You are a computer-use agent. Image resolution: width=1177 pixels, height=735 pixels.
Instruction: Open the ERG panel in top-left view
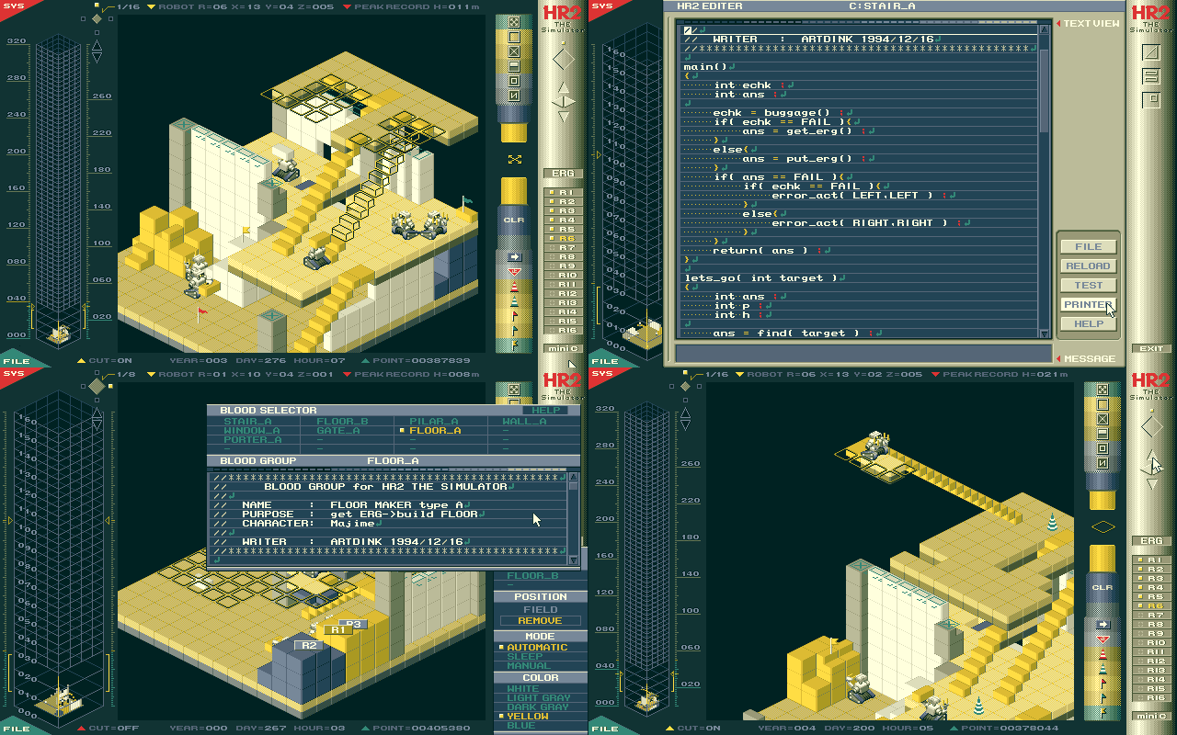(x=564, y=174)
